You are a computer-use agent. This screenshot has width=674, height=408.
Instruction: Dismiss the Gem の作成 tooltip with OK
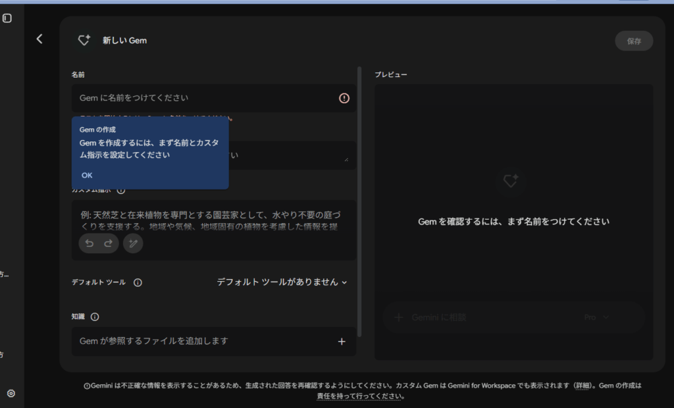[x=87, y=176]
